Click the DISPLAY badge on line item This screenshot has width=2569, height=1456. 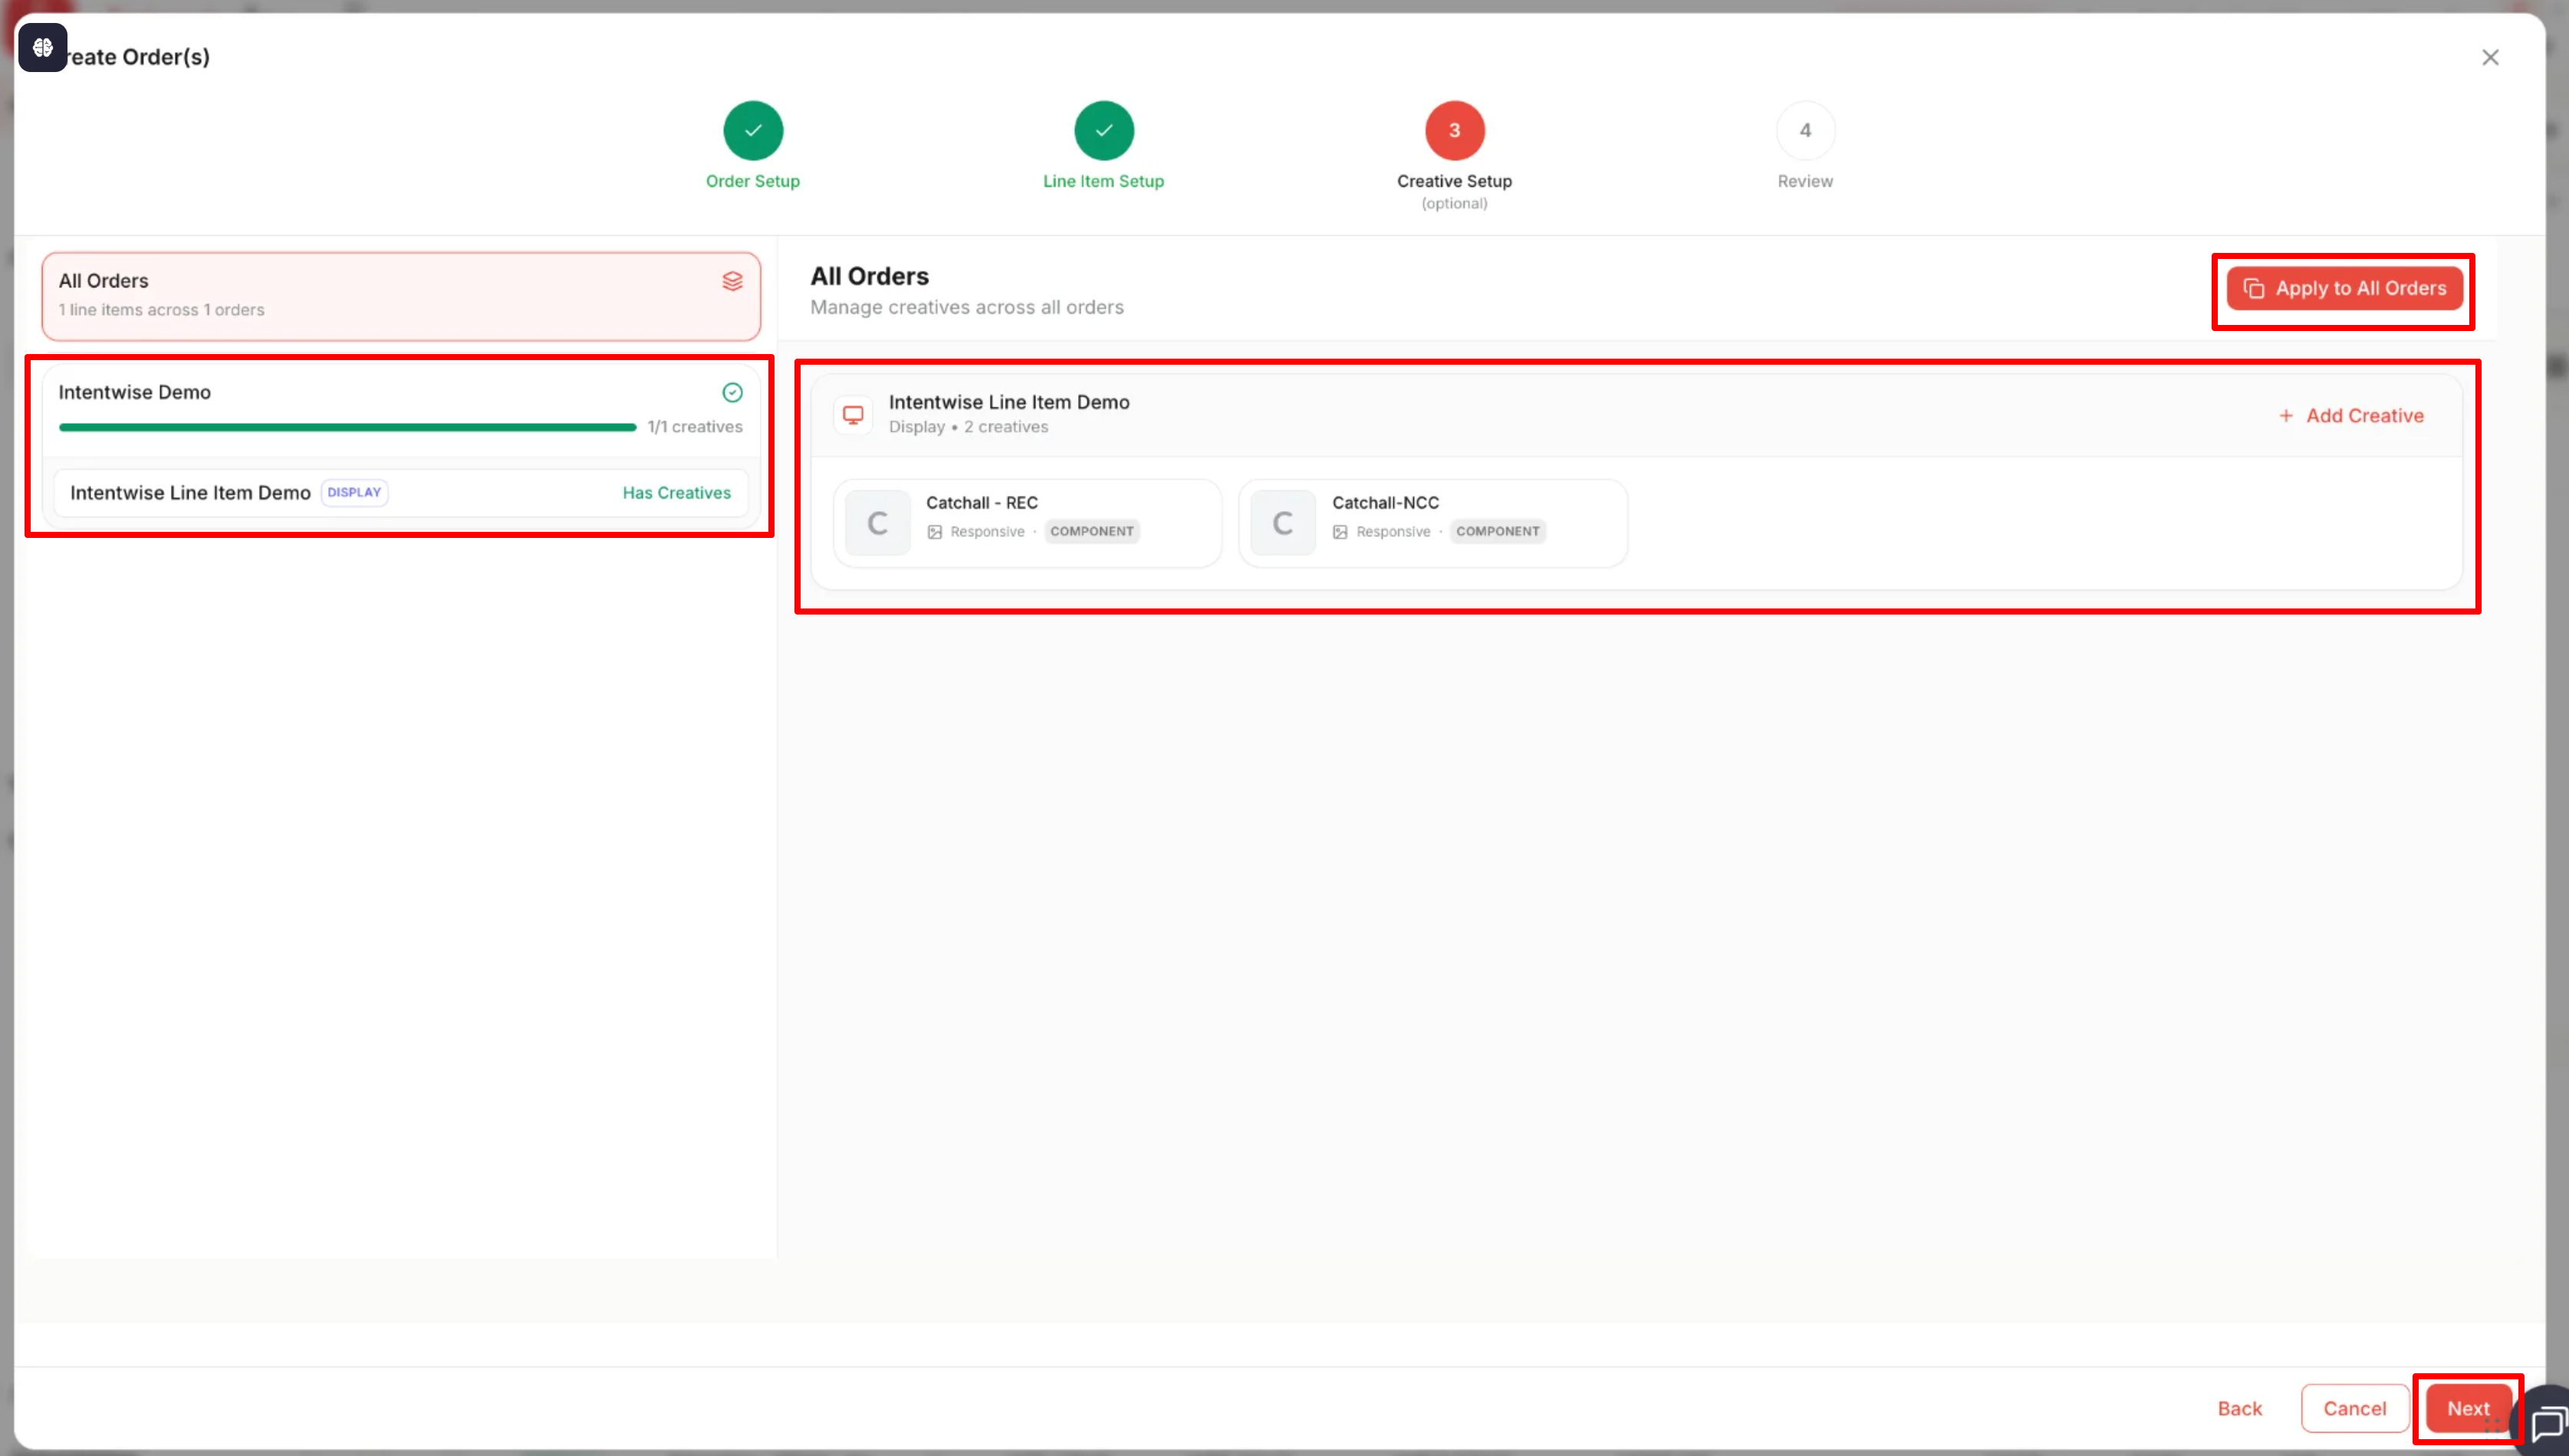pyautogui.click(x=354, y=492)
